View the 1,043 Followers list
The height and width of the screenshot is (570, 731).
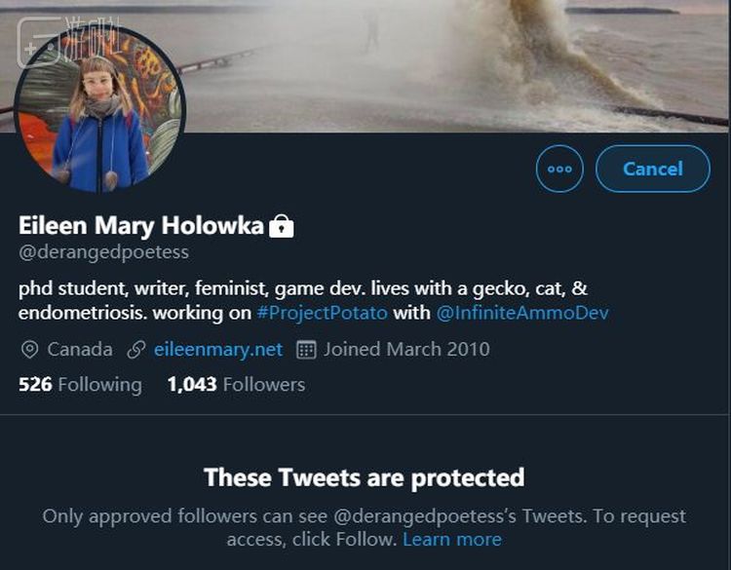pyautogui.click(x=236, y=385)
